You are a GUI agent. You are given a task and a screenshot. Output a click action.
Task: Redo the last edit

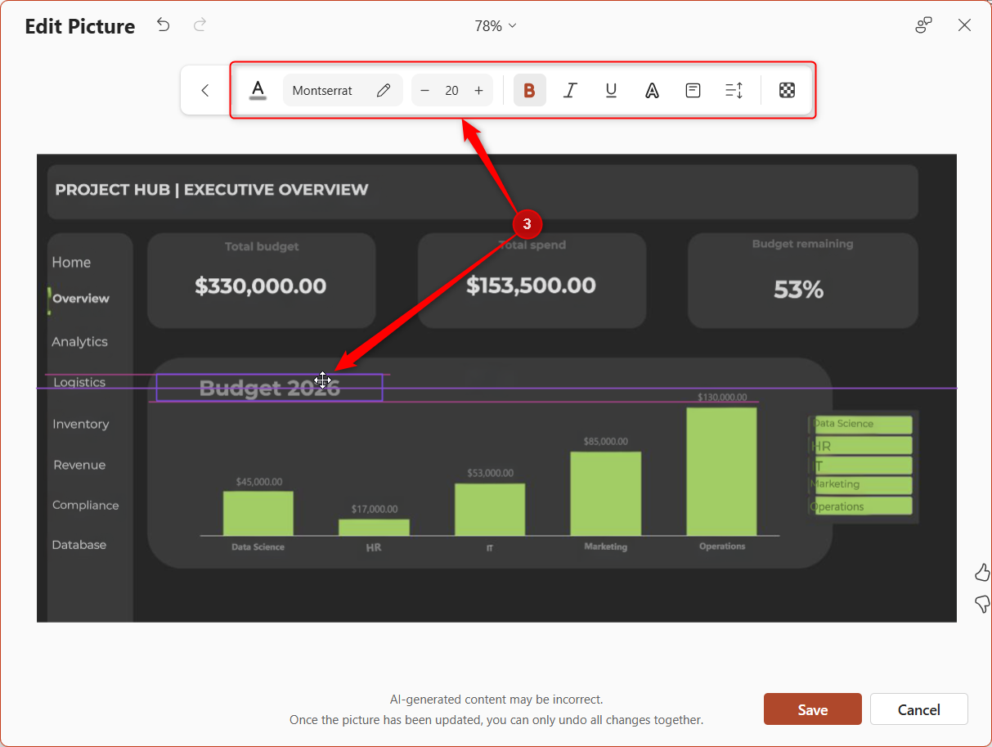pyautogui.click(x=200, y=25)
